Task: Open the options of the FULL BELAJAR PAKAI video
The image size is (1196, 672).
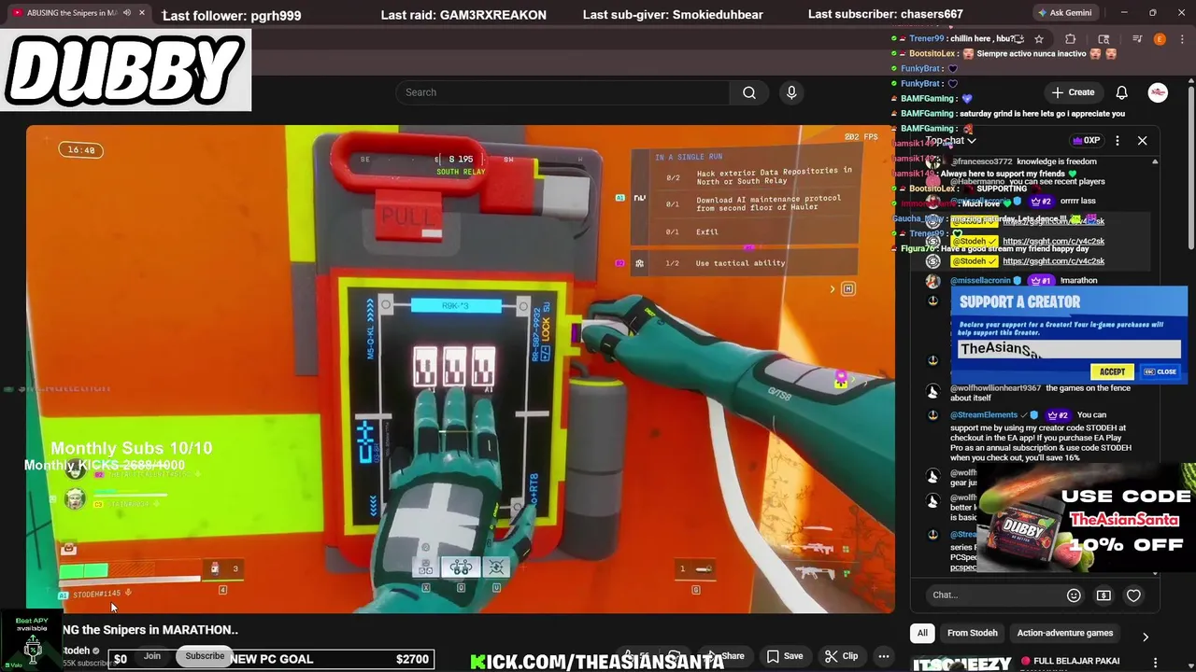Action: pyautogui.click(x=1156, y=662)
